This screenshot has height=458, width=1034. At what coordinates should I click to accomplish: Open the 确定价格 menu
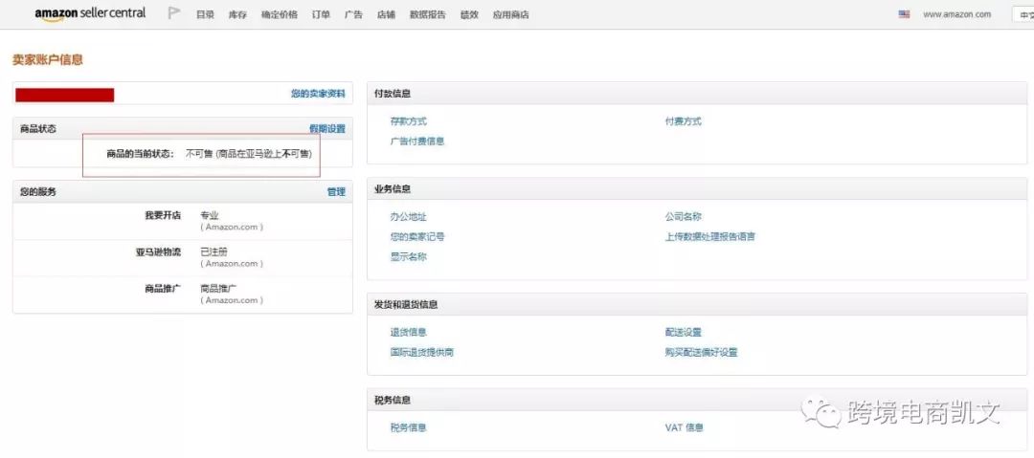pos(279,14)
